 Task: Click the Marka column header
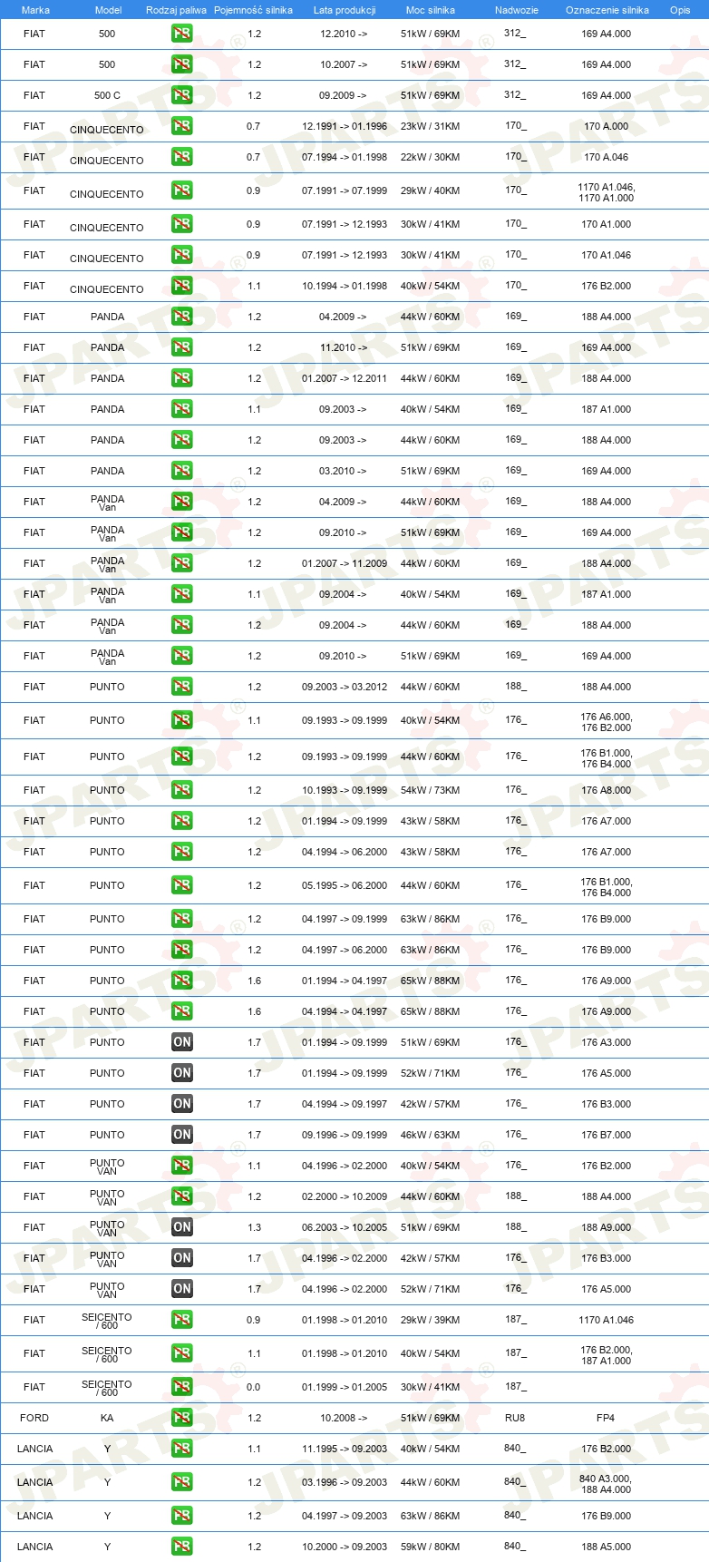35,10
